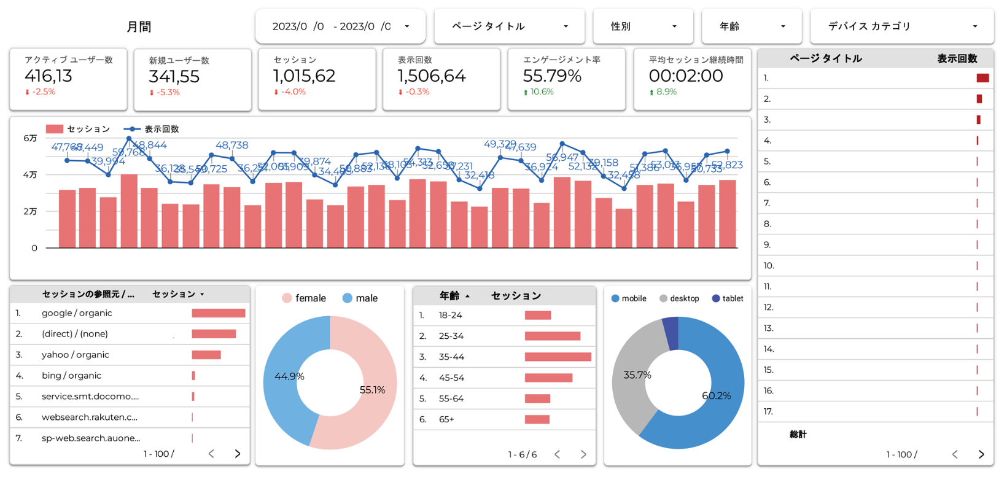Go to next page of referral source table
The width and height of the screenshot is (1007, 477).
[x=238, y=454]
